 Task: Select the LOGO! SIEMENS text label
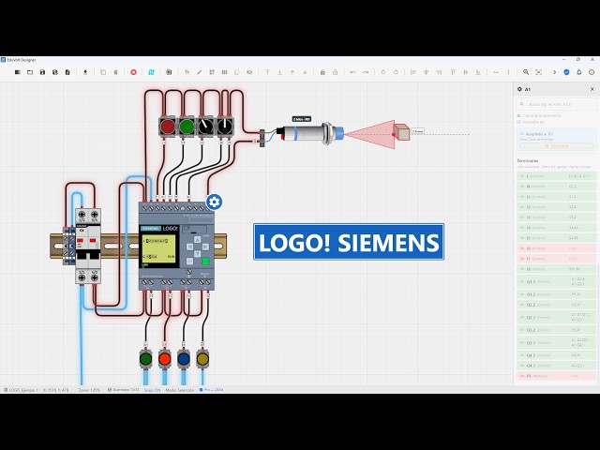click(349, 242)
